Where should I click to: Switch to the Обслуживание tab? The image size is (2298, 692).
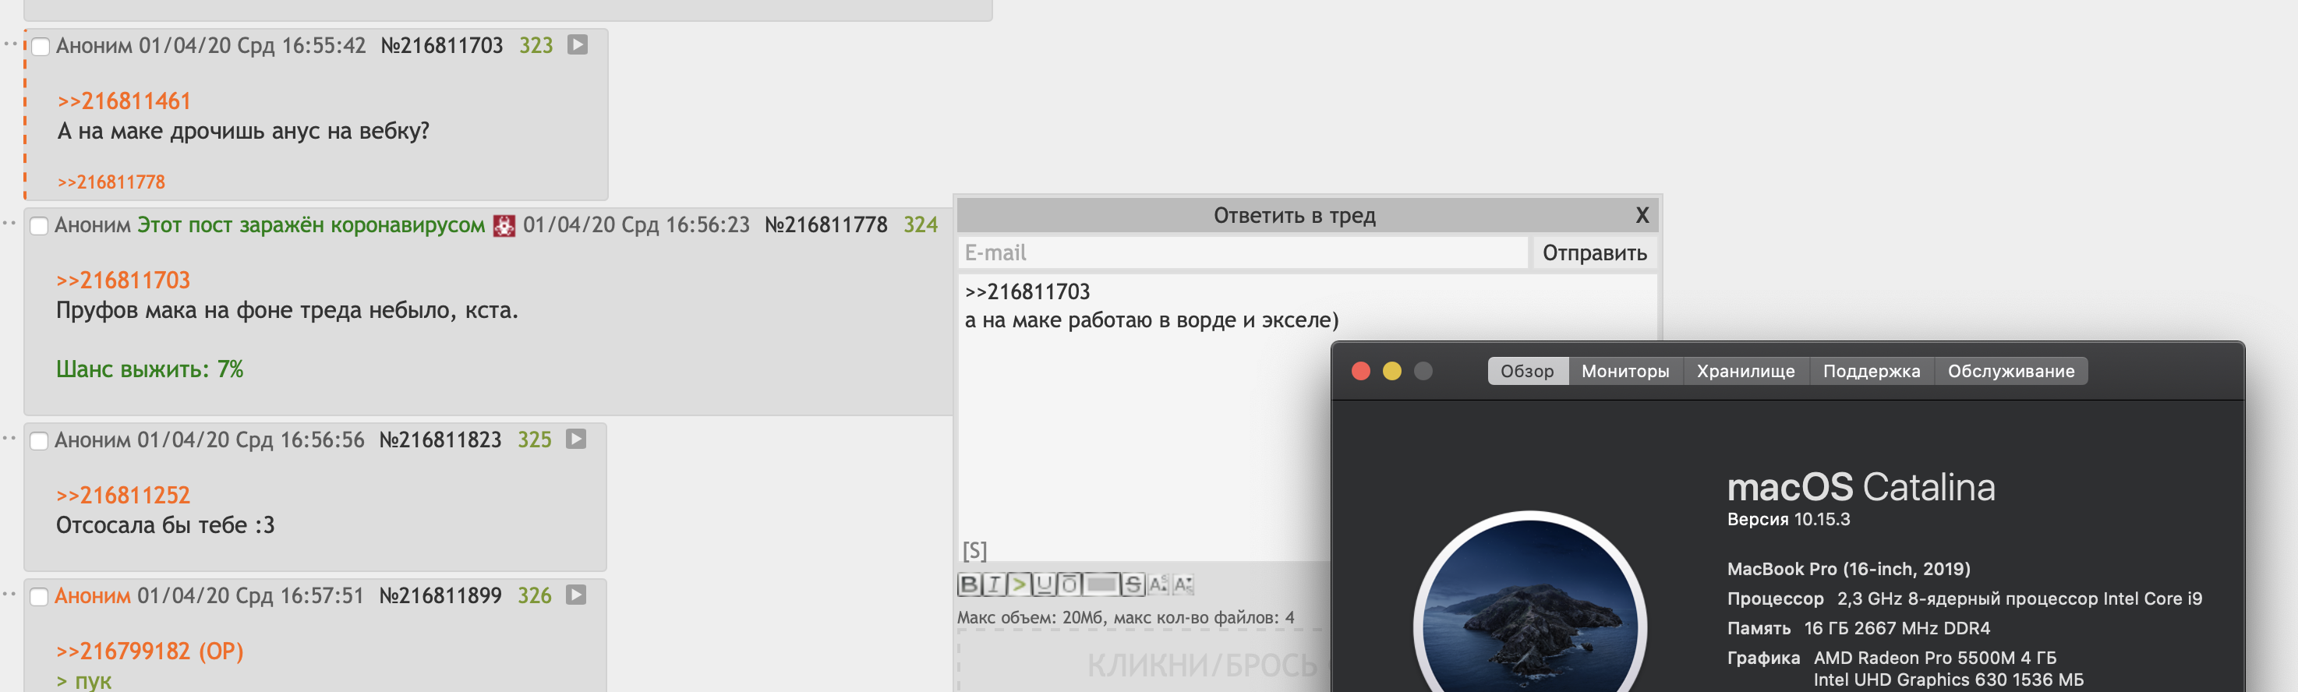(x=2011, y=371)
